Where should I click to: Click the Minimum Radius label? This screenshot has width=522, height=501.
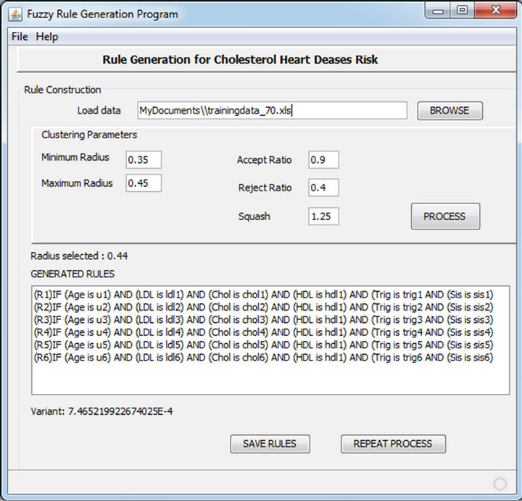tap(75, 157)
